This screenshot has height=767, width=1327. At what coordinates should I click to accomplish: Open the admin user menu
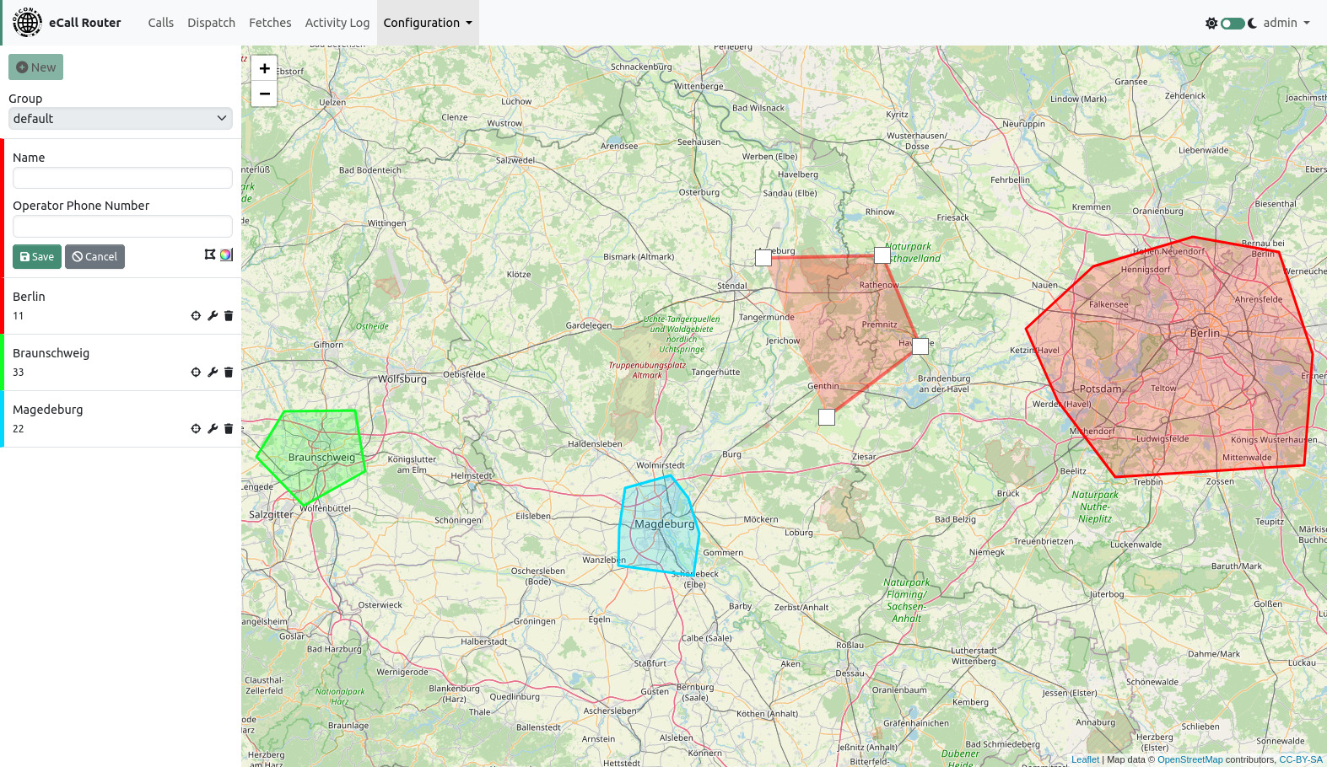pyautogui.click(x=1286, y=23)
